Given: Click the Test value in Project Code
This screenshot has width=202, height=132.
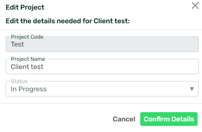Looking at the screenshot, I should coord(17,44).
